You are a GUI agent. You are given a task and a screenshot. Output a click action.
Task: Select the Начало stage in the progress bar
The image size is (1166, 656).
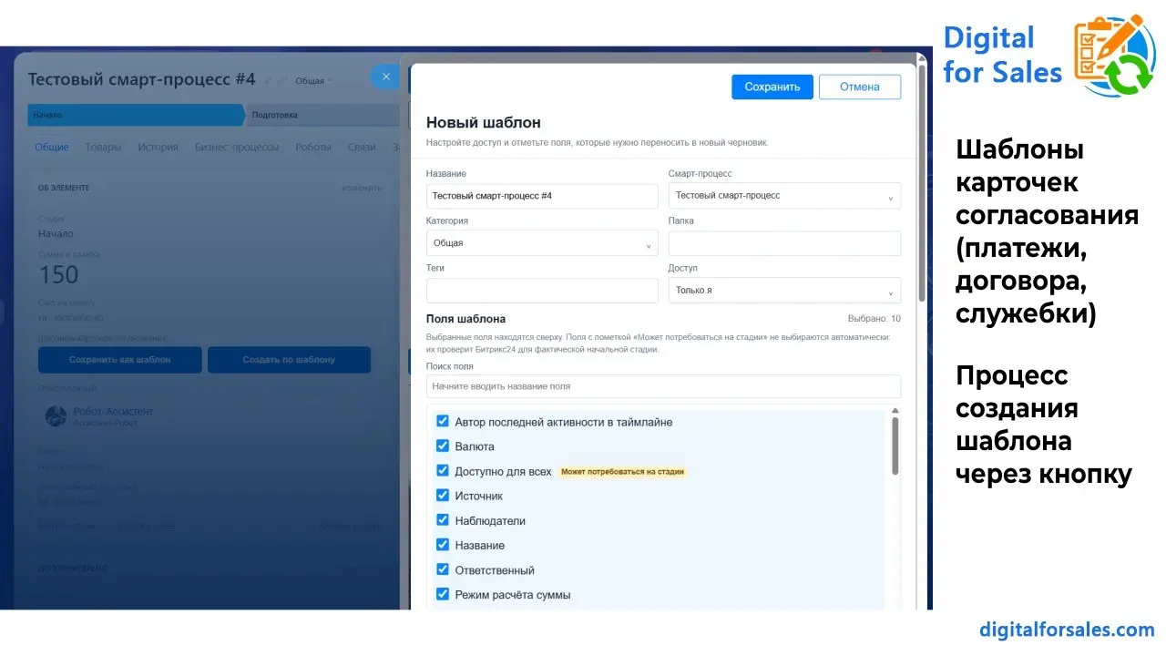(x=136, y=115)
